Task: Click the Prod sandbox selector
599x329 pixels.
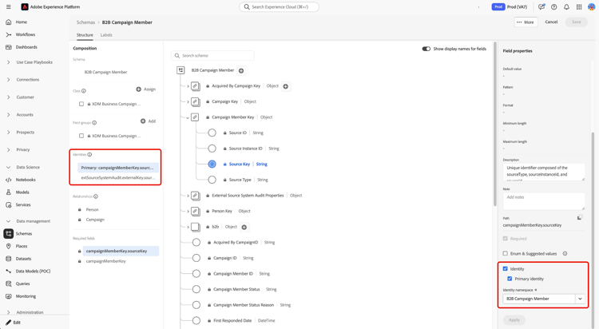Action: click(x=510, y=7)
